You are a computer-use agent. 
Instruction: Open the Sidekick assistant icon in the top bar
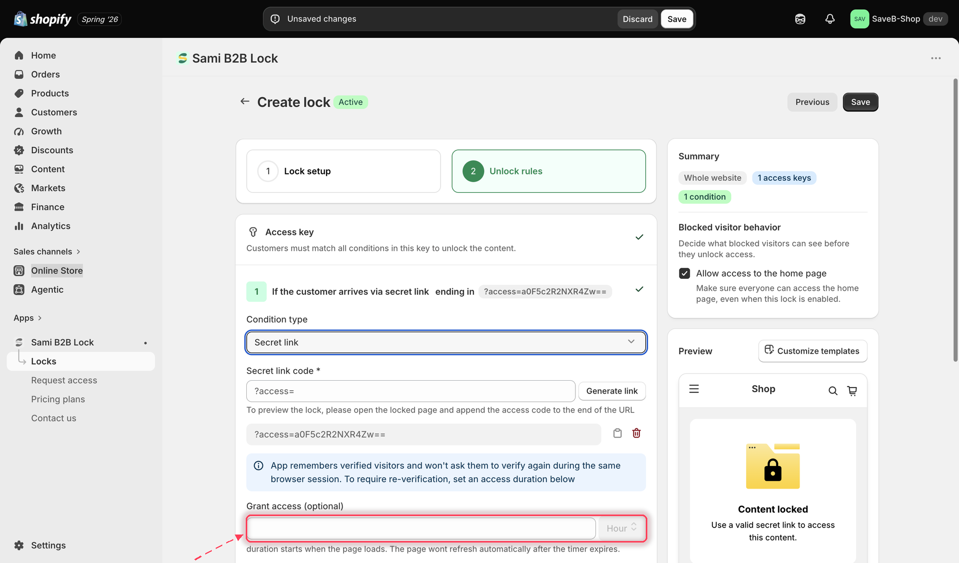point(800,19)
